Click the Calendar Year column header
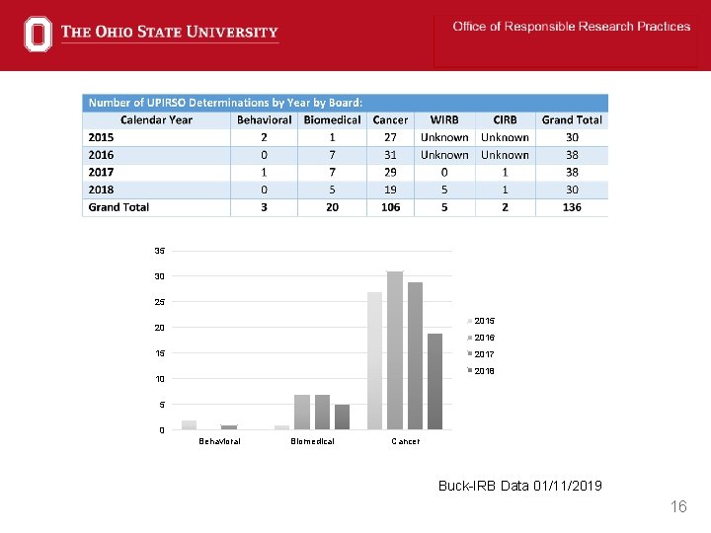This screenshot has width=711, height=533. point(156,120)
